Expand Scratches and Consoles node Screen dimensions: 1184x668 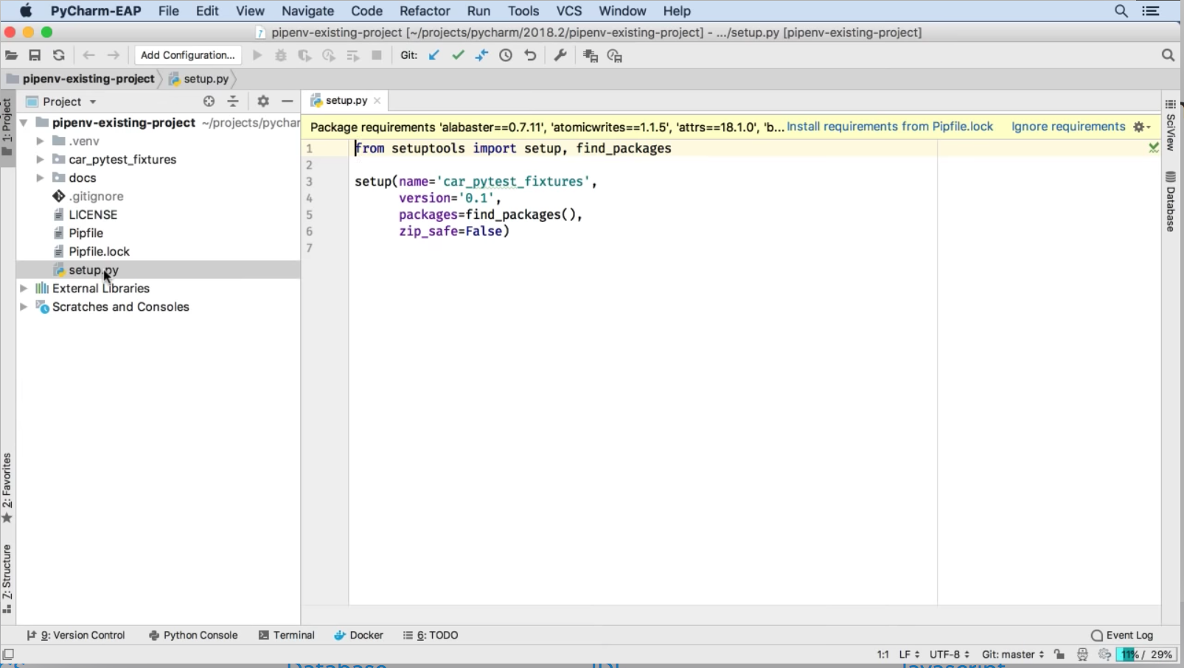24,307
